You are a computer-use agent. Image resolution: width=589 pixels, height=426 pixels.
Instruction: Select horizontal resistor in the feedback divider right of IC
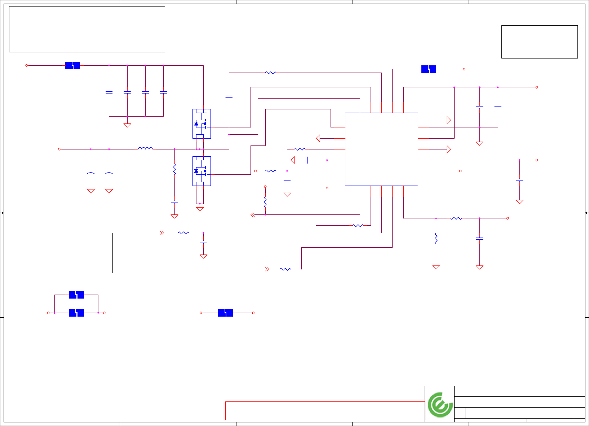pyautogui.click(x=456, y=218)
